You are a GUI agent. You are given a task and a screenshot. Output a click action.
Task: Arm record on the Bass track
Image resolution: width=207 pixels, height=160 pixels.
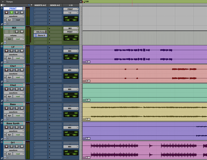pos(6,108)
